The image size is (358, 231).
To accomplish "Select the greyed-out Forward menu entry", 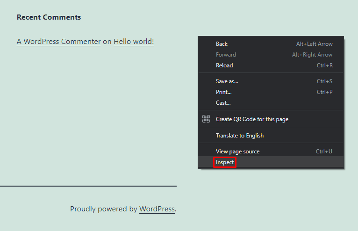I will 226,55.
